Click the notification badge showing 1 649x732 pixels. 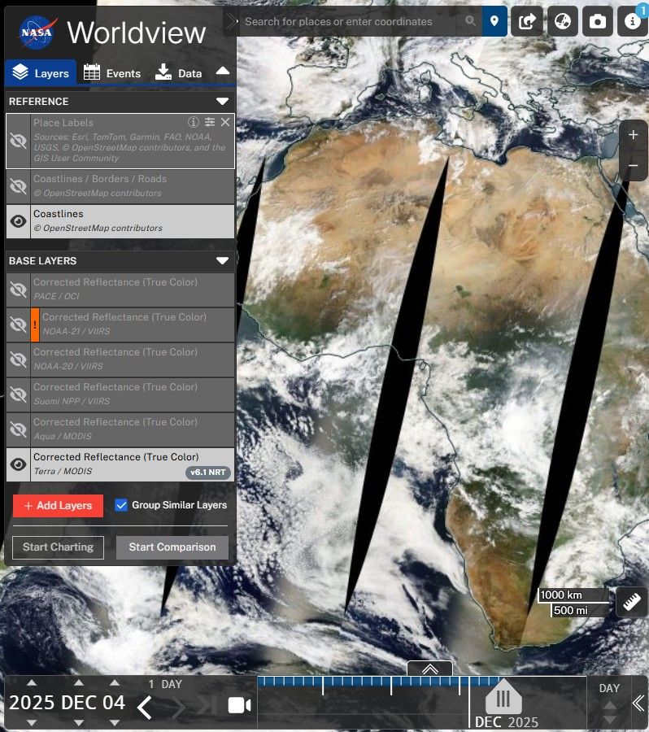tap(643, 11)
